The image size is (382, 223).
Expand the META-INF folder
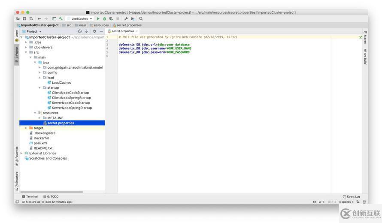click(x=40, y=118)
